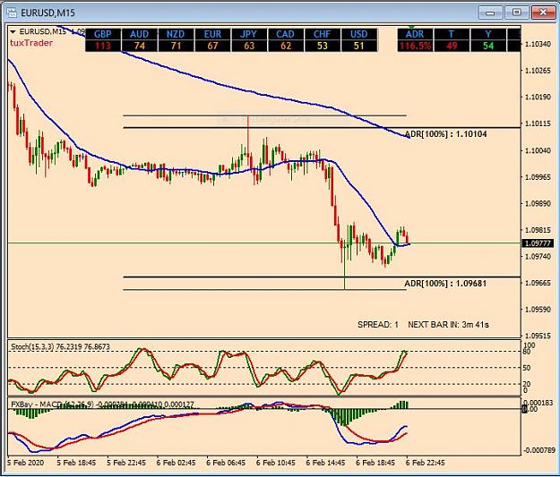
Task: Click the 1.09515 price scale label
Action: 538,336
